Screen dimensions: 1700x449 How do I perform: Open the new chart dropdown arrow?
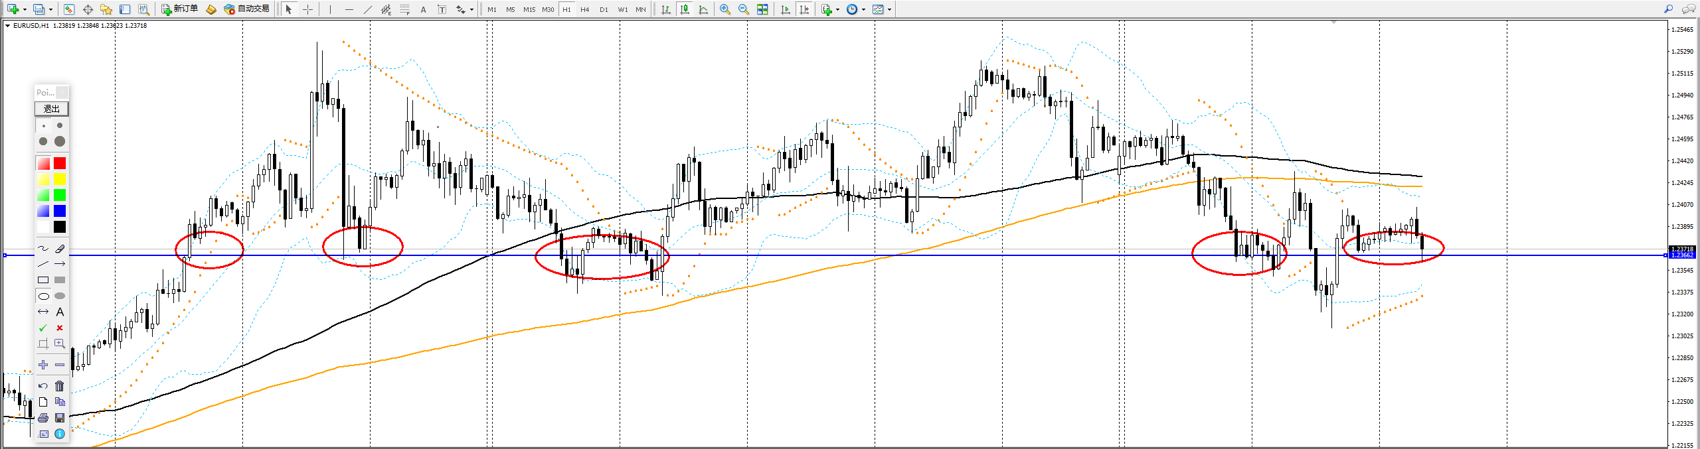[25, 9]
